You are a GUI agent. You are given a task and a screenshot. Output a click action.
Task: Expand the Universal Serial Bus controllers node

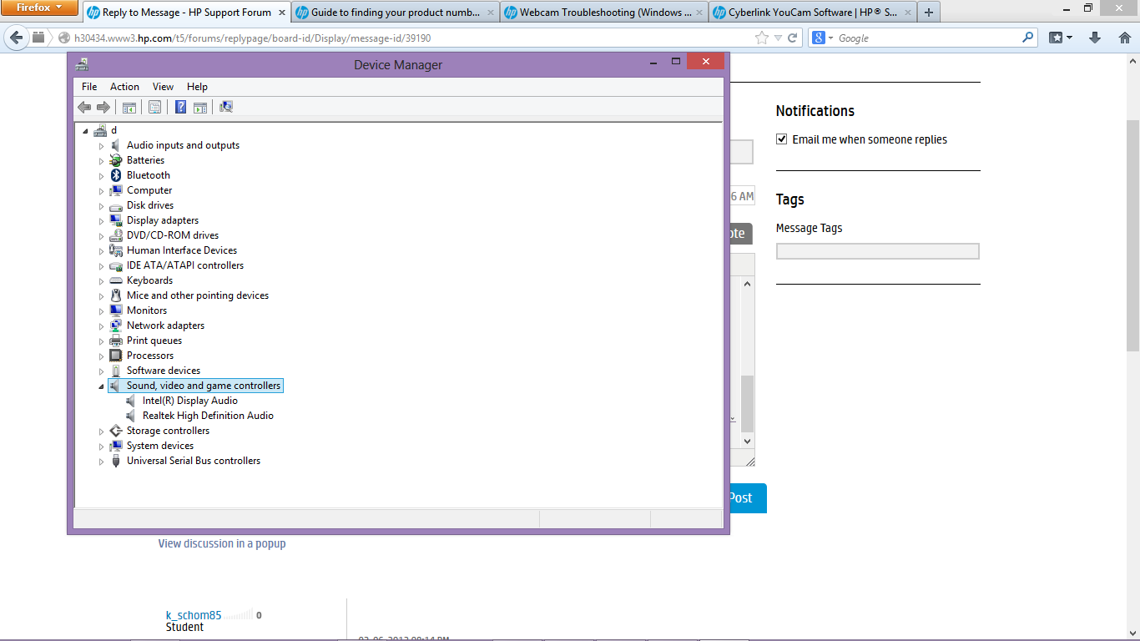pyautogui.click(x=101, y=460)
